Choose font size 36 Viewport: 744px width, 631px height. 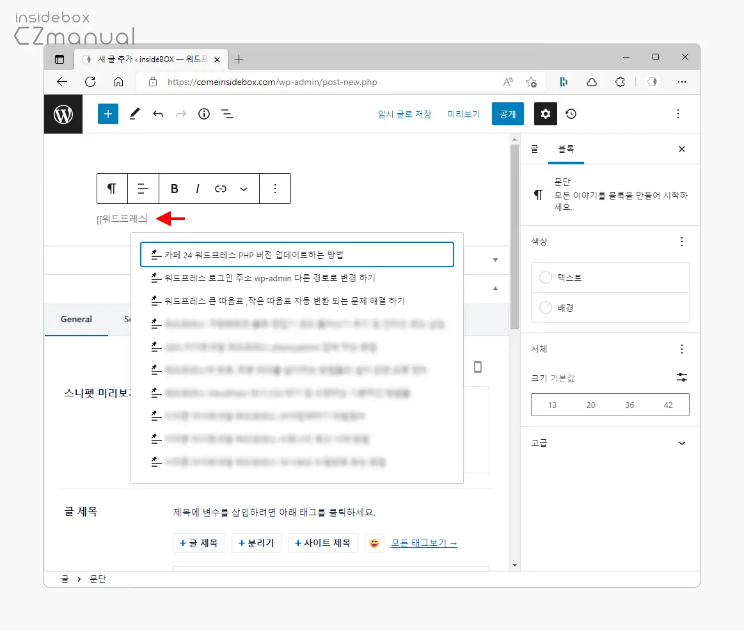point(629,405)
